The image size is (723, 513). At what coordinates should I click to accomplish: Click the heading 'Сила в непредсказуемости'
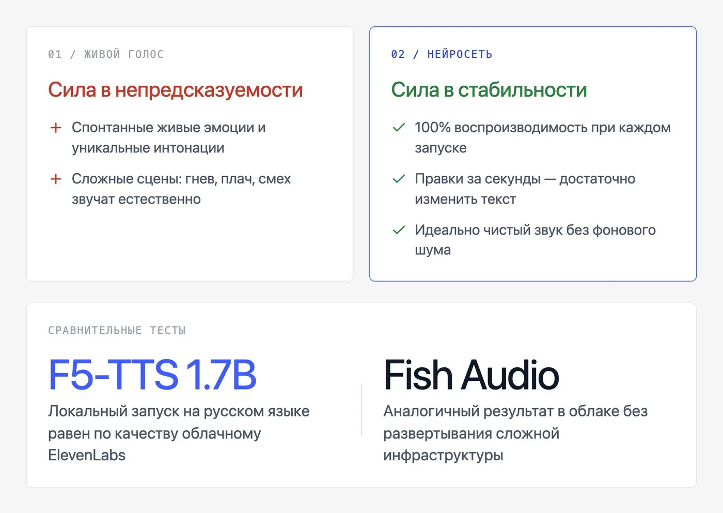click(176, 90)
